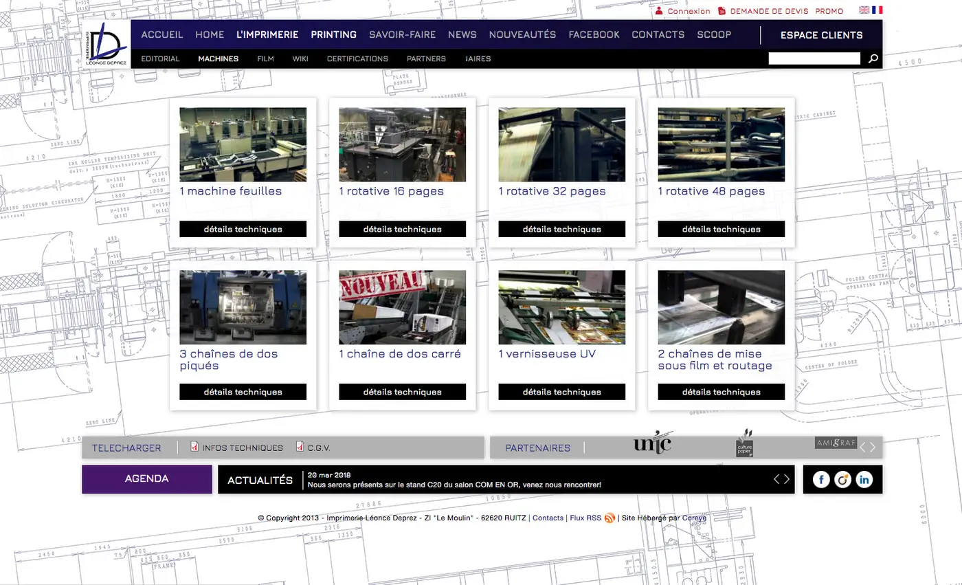This screenshot has height=585, width=962.
Task: Open the Facebook menu item
Action: point(594,34)
